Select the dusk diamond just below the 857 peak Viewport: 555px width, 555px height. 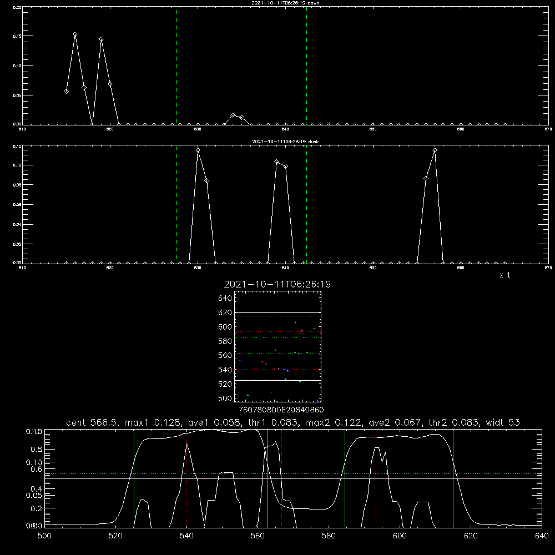coord(426,179)
